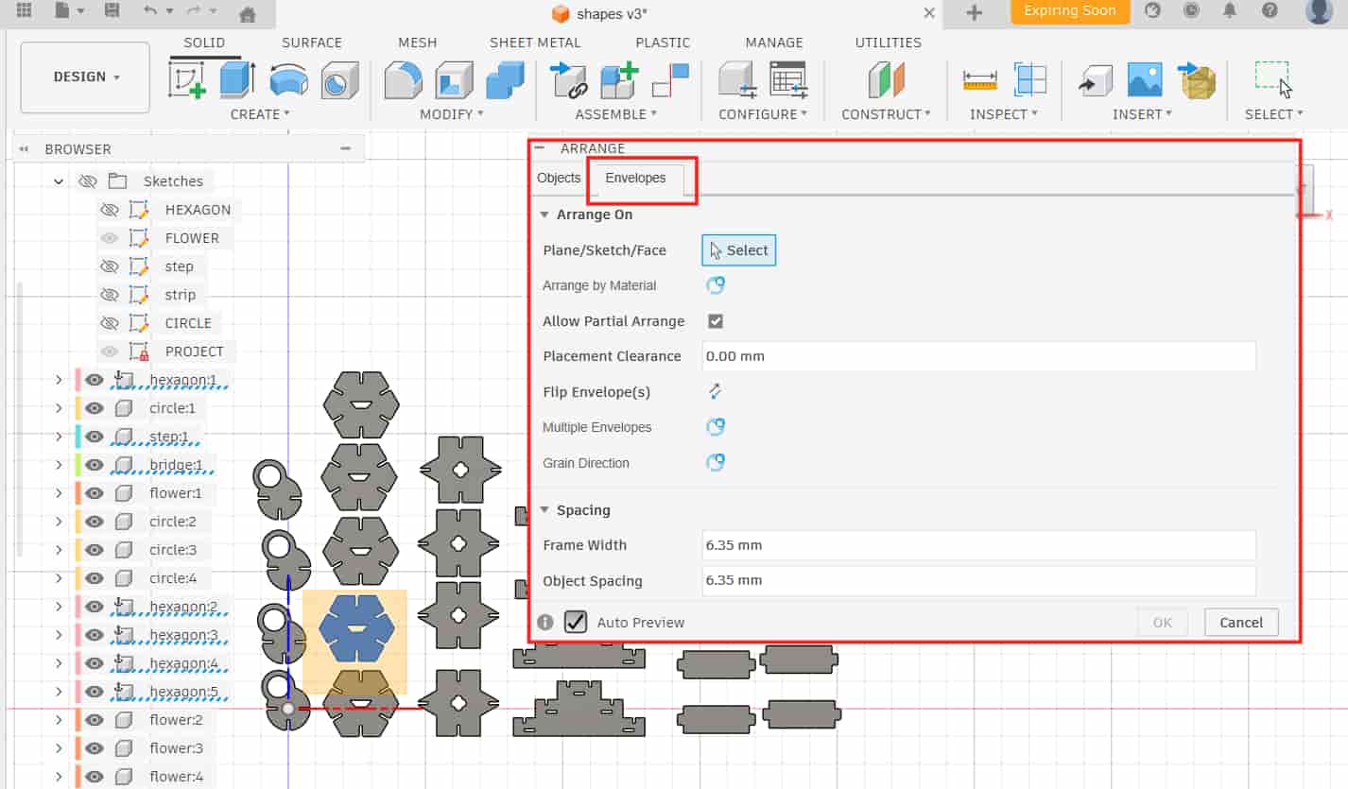Open the MODIFY dropdown menu
The width and height of the screenshot is (1348, 789).
coord(452,114)
